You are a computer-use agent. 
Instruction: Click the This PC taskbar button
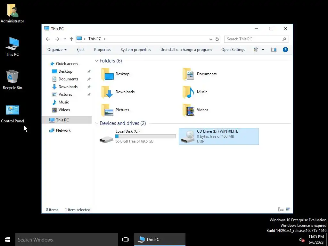pos(160,240)
